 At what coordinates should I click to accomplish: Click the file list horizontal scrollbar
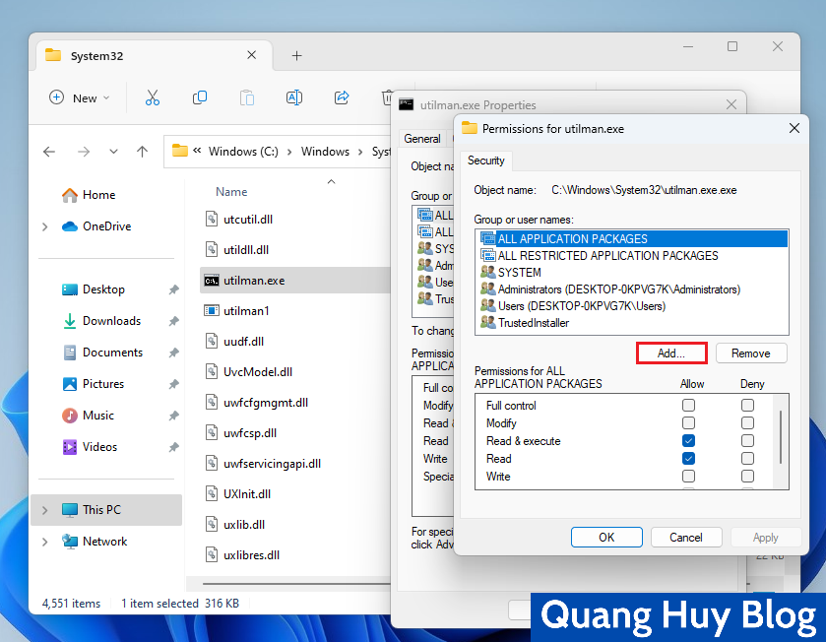tap(296, 584)
